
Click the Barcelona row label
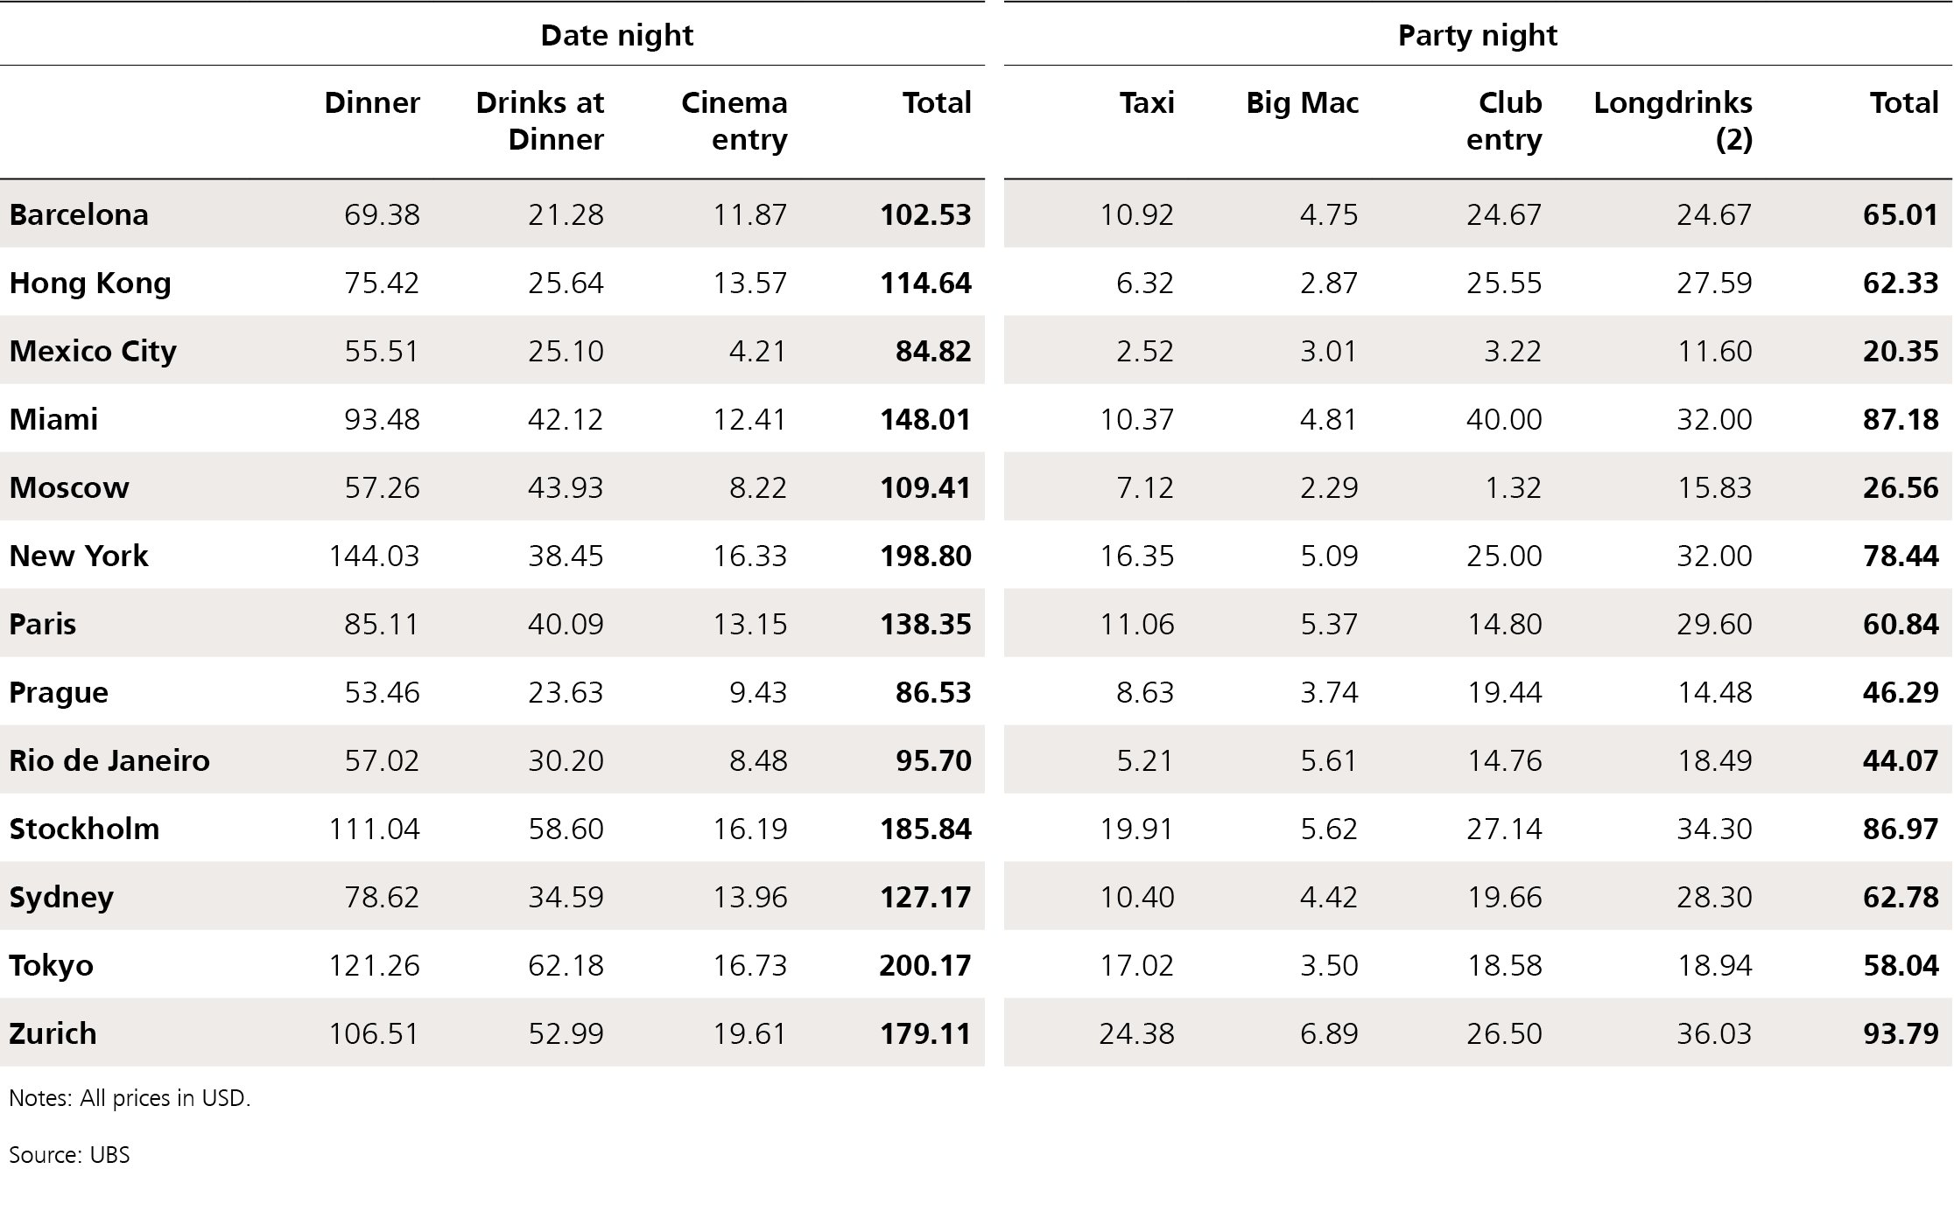pyautogui.click(x=79, y=214)
